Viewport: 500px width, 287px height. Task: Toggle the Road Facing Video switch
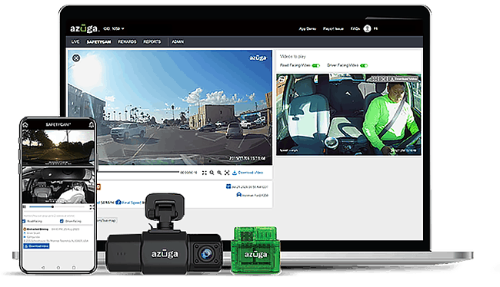coord(316,65)
